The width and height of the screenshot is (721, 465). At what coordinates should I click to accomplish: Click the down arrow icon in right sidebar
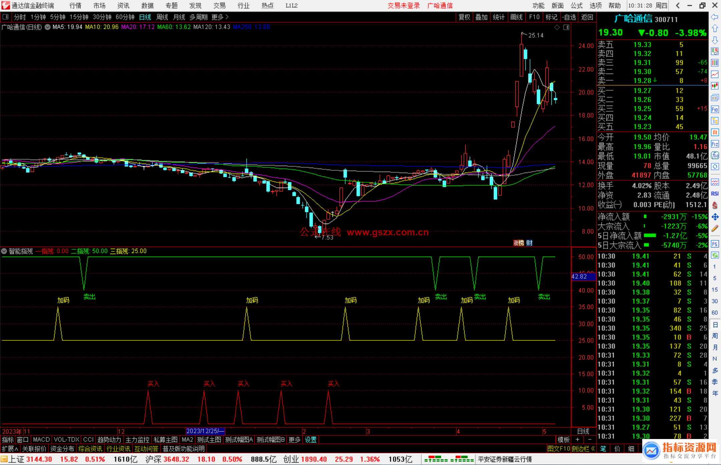pos(715,40)
